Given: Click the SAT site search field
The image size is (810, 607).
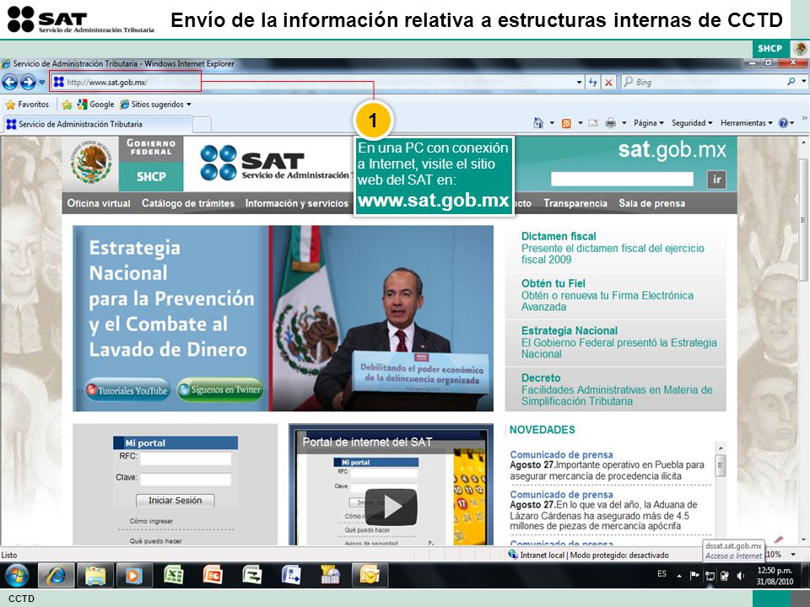Looking at the screenshot, I should pyautogui.click(x=622, y=179).
